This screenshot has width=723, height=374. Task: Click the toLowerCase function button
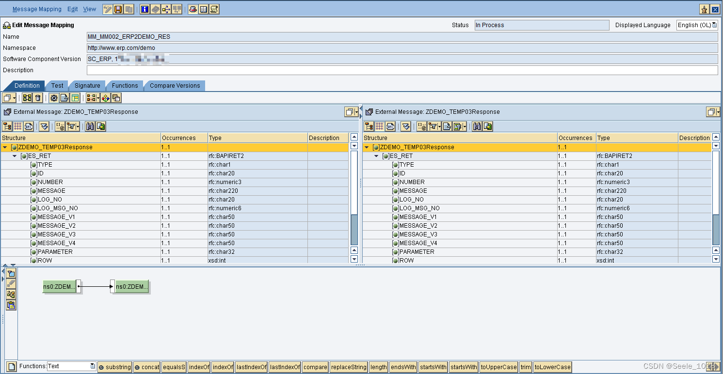pyautogui.click(x=552, y=367)
